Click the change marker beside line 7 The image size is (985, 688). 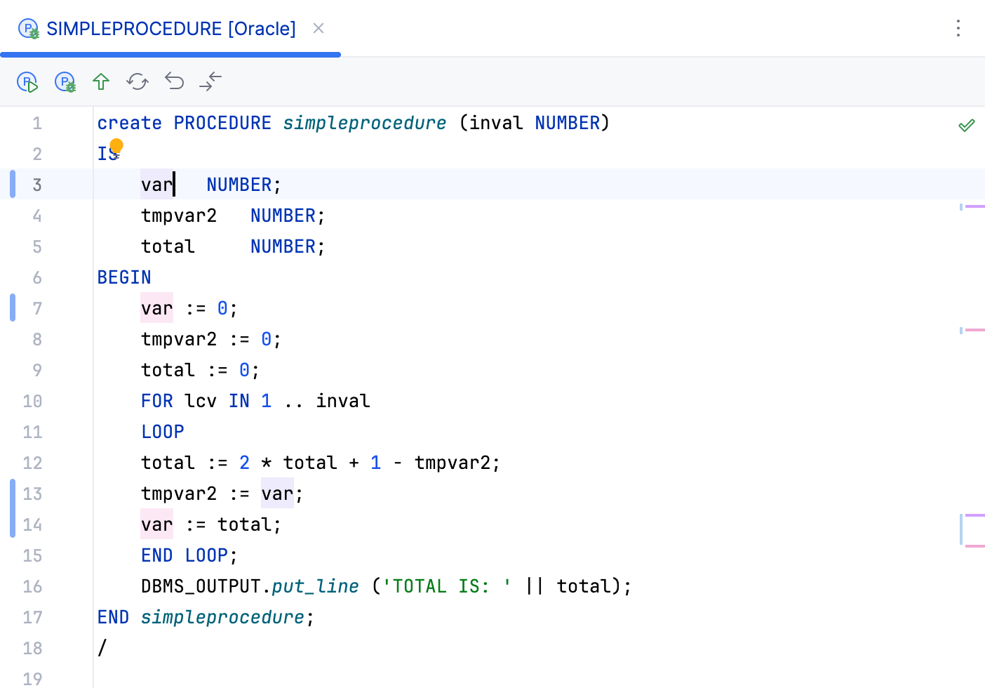pyautogui.click(x=12, y=307)
